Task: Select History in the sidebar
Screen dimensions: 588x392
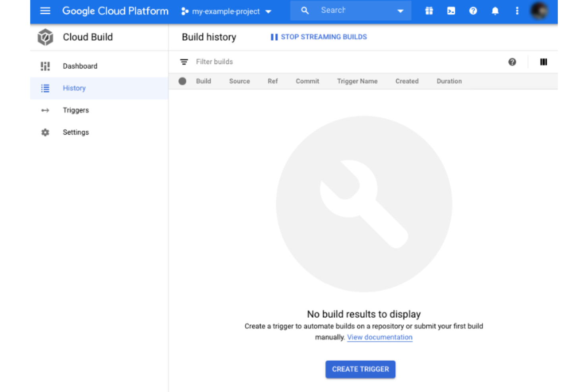Action: click(x=99, y=88)
